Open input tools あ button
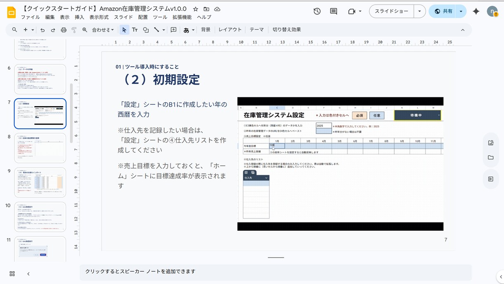 point(186,30)
